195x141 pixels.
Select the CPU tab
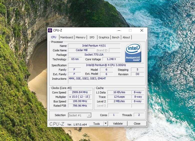[54, 37]
